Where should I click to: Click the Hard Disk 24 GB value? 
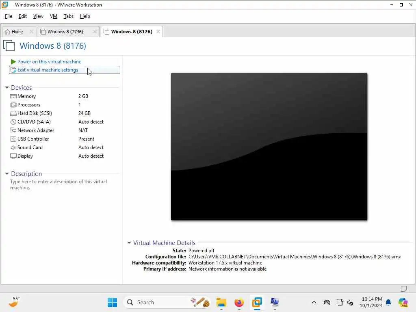click(84, 113)
